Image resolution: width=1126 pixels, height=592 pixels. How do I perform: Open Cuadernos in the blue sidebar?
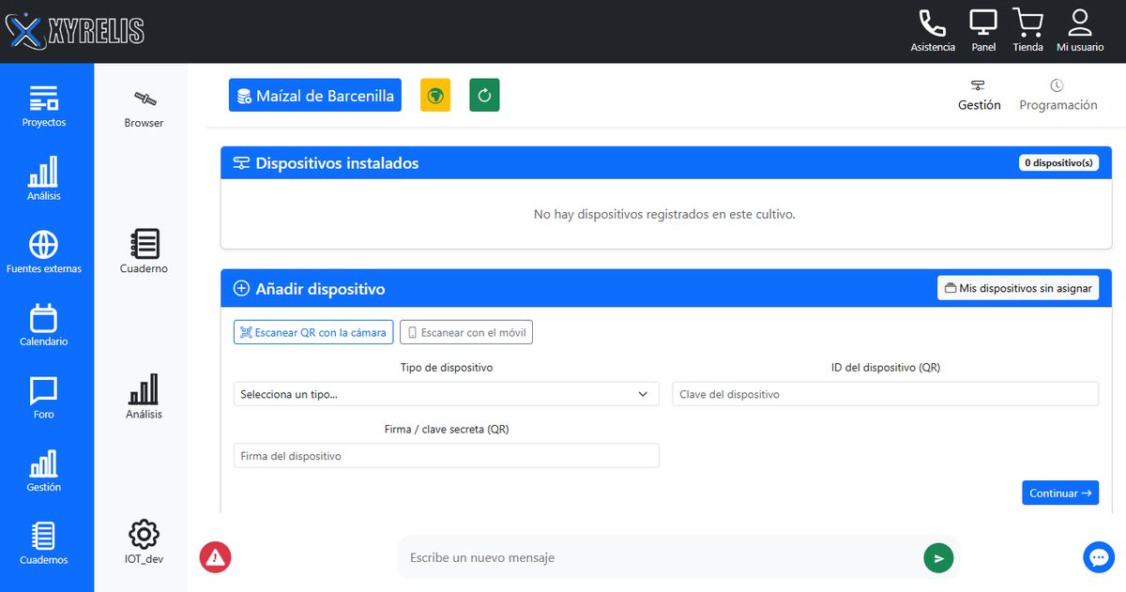44,544
